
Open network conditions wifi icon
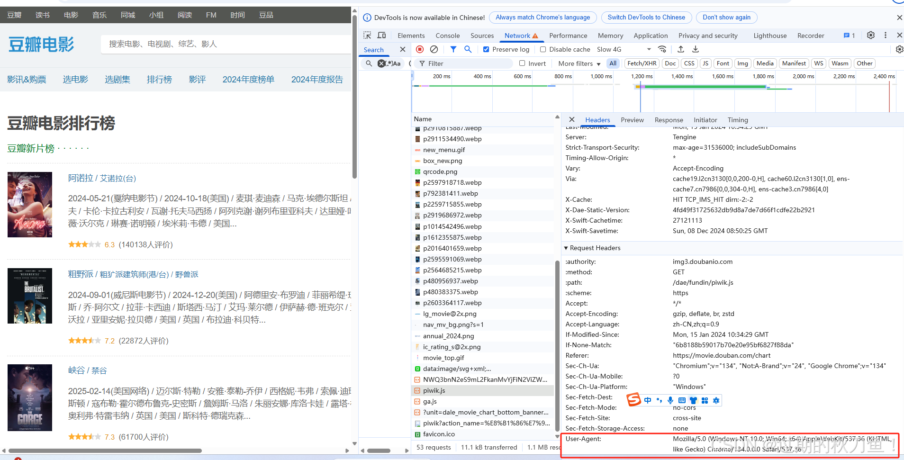pos(662,49)
